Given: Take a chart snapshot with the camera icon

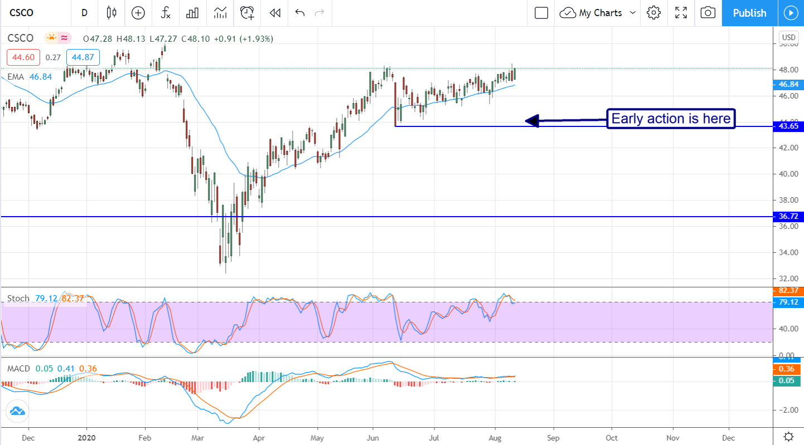Looking at the screenshot, I should click(x=708, y=13).
